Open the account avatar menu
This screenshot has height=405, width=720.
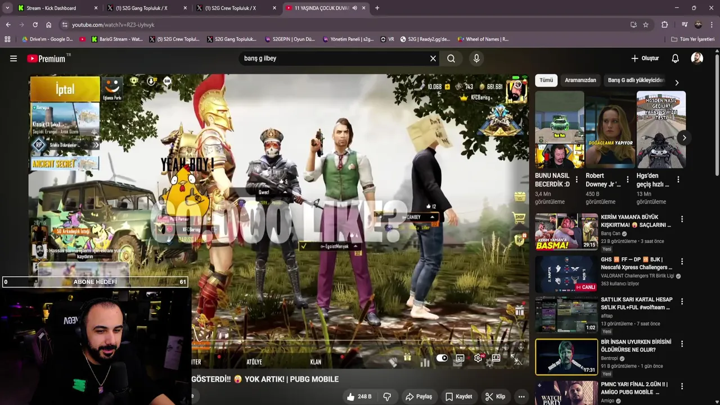click(x=697, y=58)
